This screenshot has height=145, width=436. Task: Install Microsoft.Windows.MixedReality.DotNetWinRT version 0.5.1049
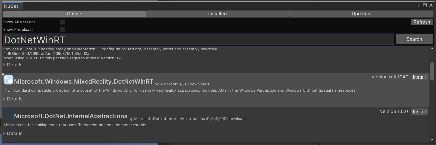coord(419,77)
